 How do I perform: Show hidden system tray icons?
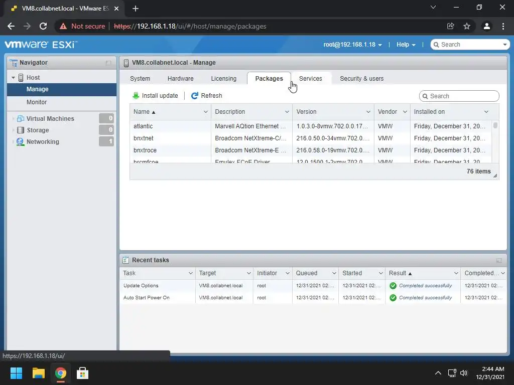tap(438, 373)
